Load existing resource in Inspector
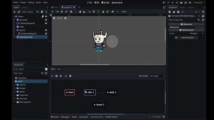The height and width of the screenshot is (120, 214). [174, 12]
